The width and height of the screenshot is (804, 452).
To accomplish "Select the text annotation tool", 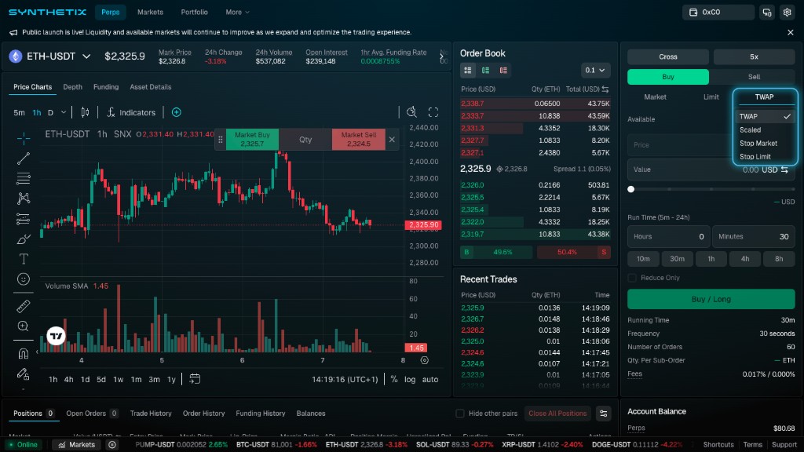I will click(23, 259).
